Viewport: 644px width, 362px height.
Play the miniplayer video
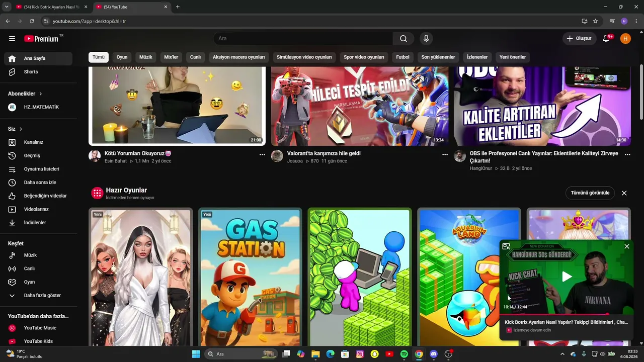click(567, 277)
